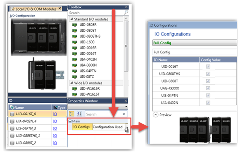
Task: Clear the Properties search with X icon
Action: [124, 114]
